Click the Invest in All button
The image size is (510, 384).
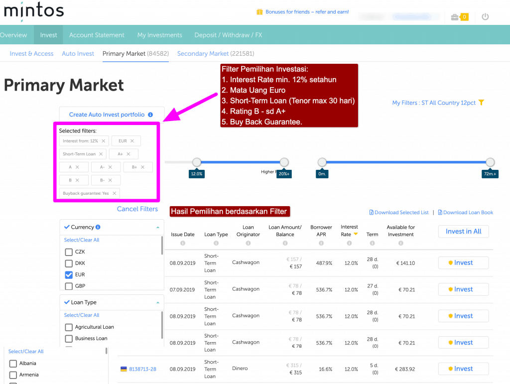(x=463, y=232)
